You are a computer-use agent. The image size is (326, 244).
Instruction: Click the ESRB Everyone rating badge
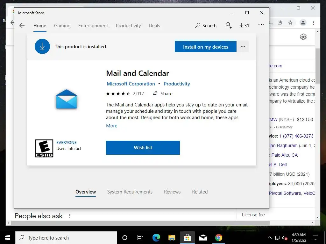(44, 148)
